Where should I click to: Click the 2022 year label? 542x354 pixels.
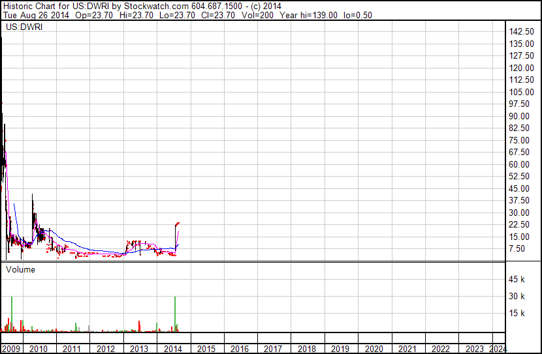[x=441, y=349]
